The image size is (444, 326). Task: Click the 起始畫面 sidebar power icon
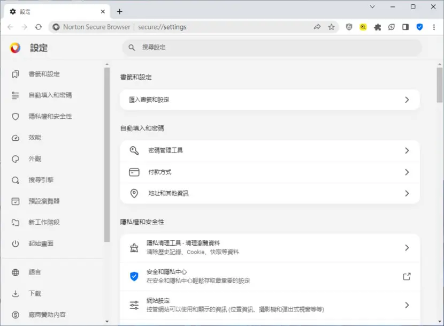16,244
